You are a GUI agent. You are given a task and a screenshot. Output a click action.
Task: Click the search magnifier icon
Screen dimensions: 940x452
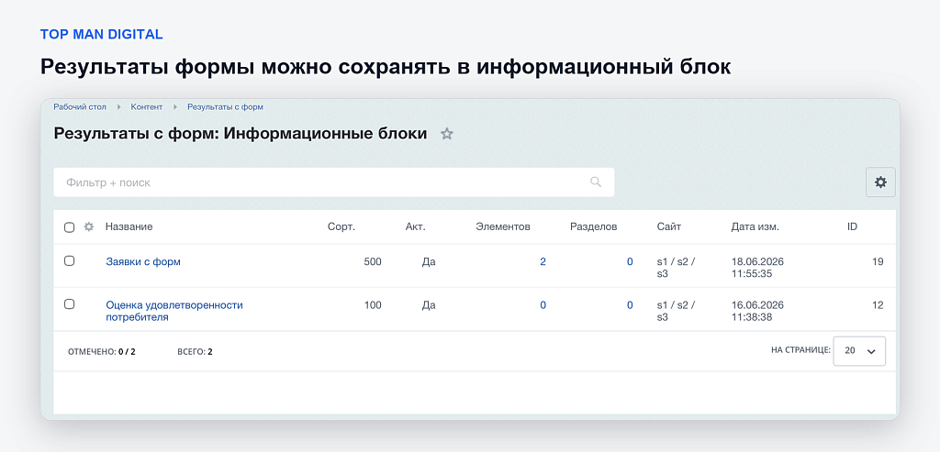595,182
